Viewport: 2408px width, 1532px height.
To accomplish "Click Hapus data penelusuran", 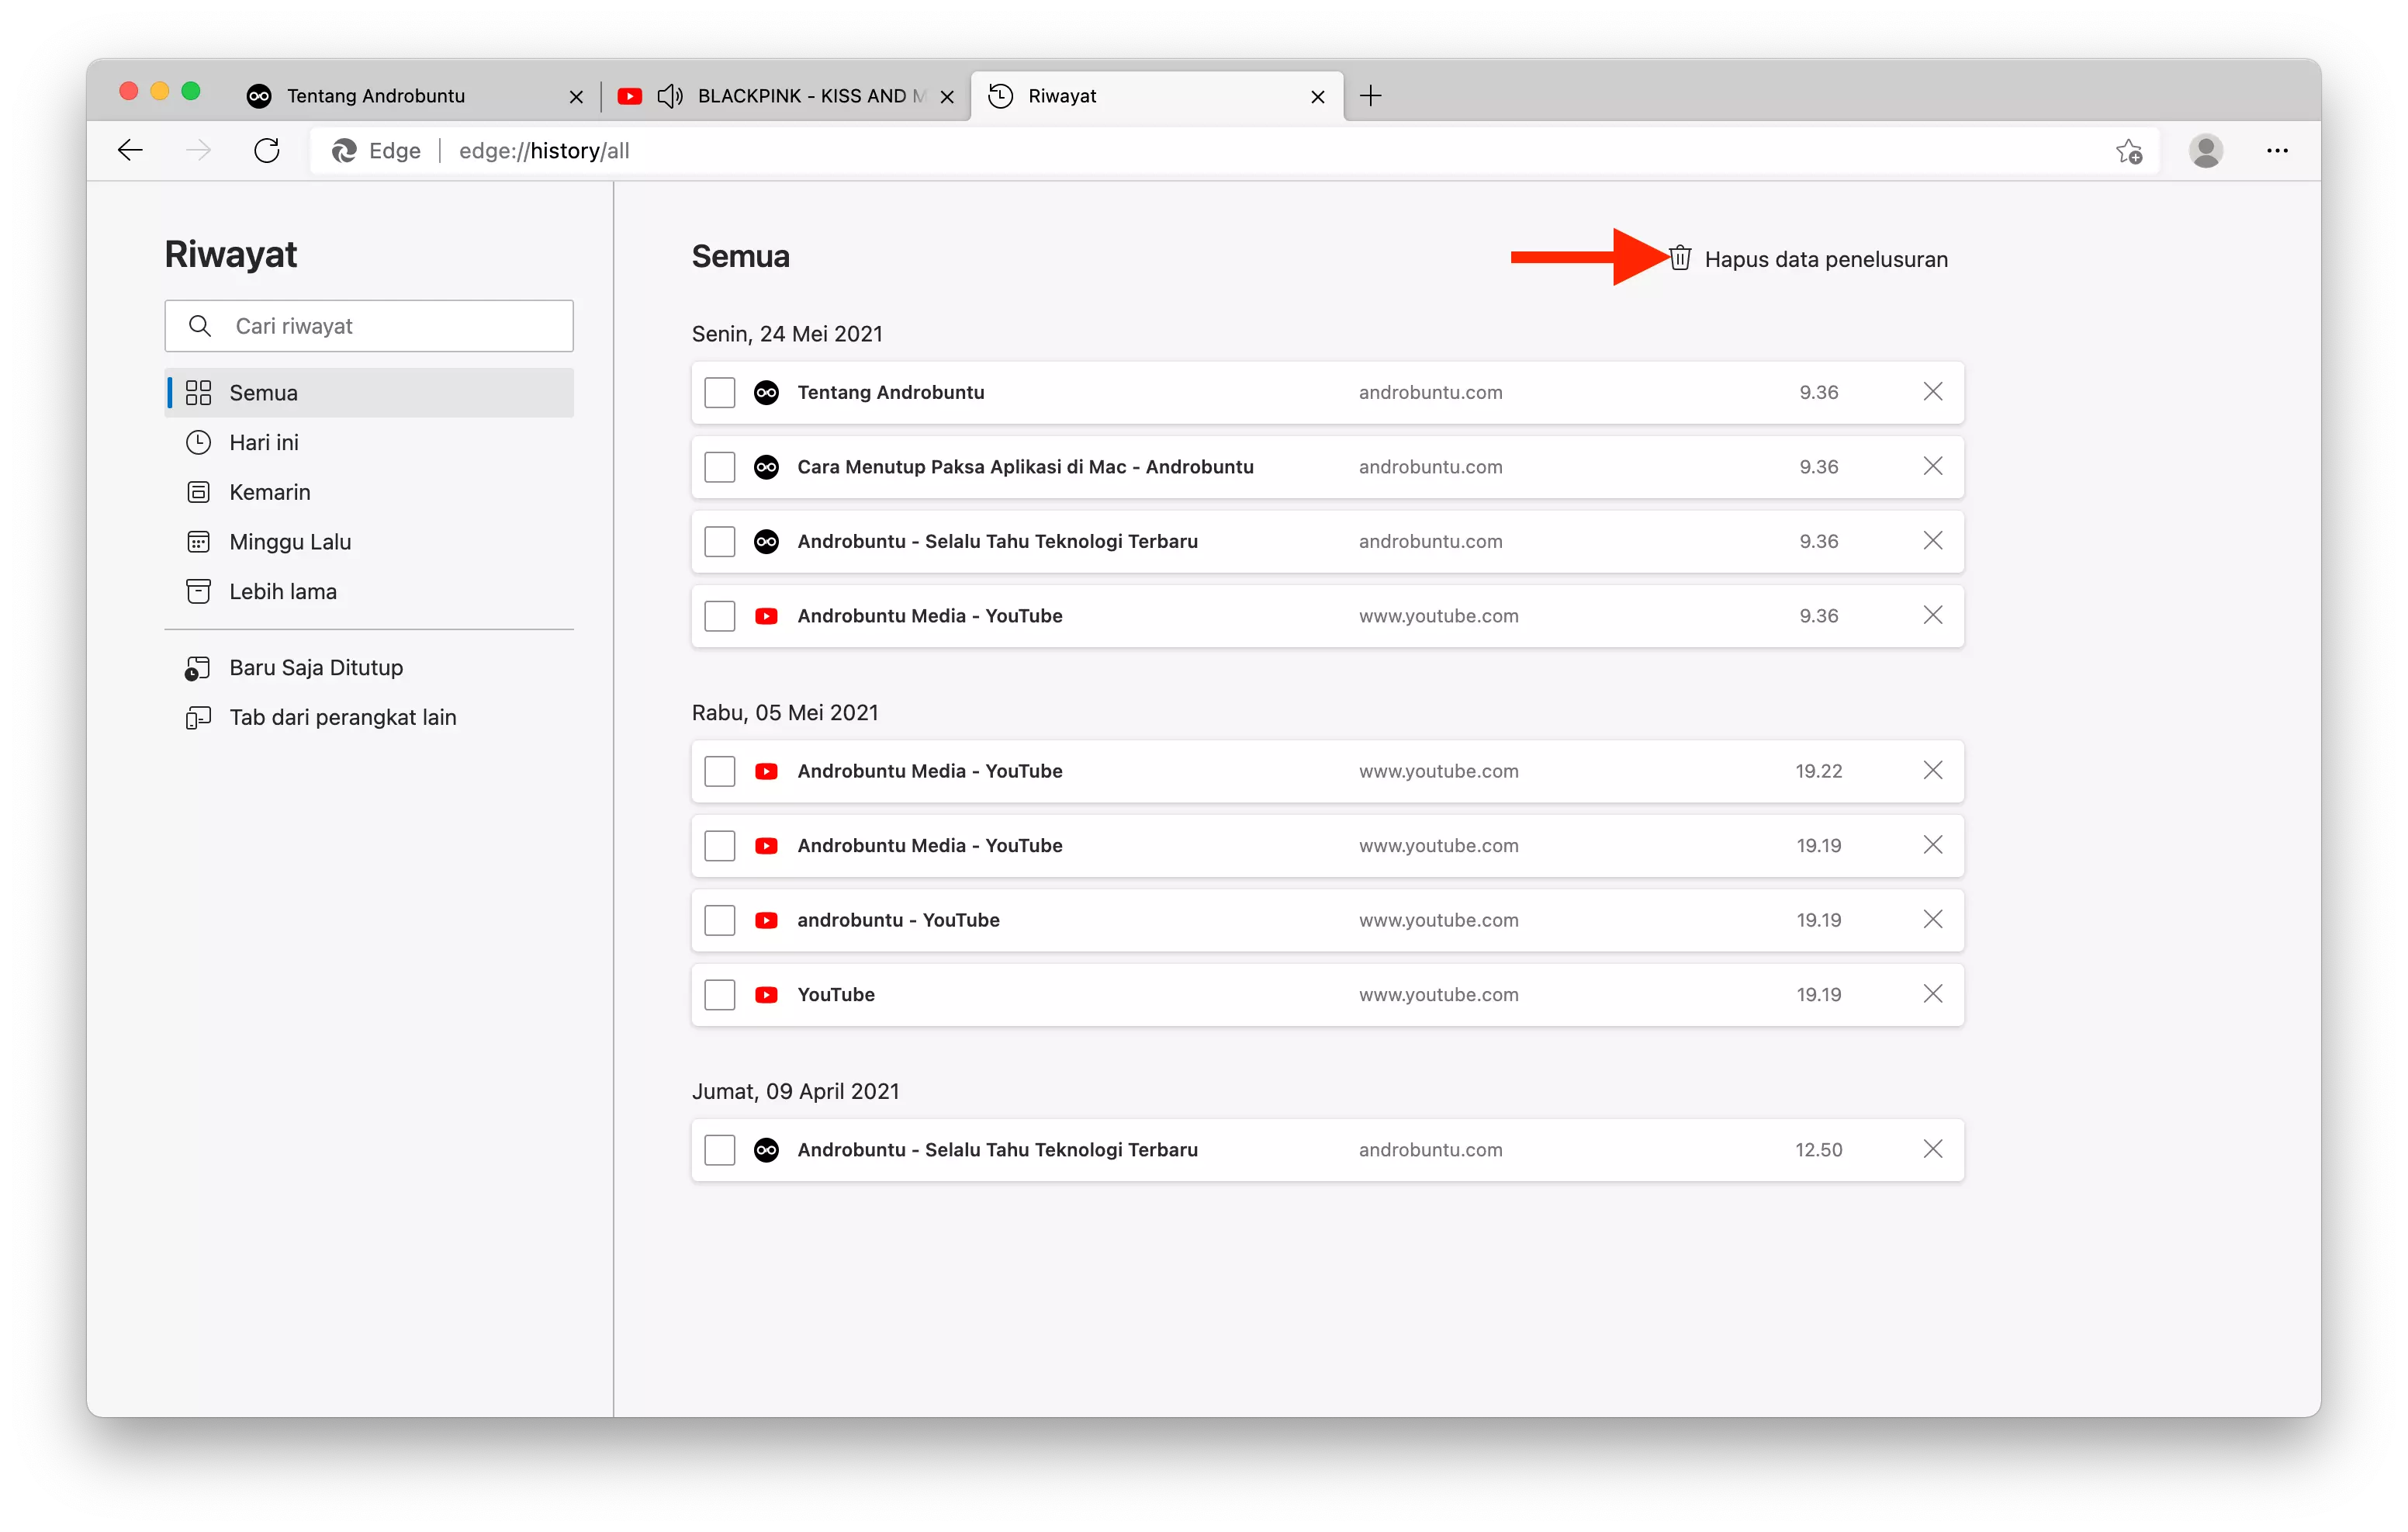I will coord(1826,258).
